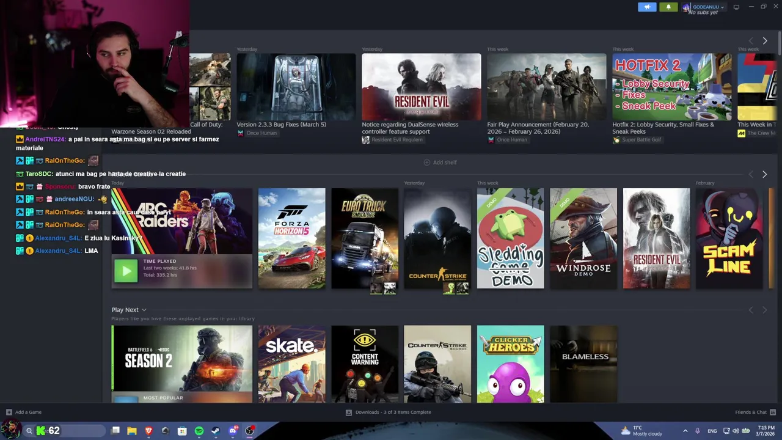Screen dimensions: 782x440
Task: Go to previous news items top arrow
Action: (751, 41)
